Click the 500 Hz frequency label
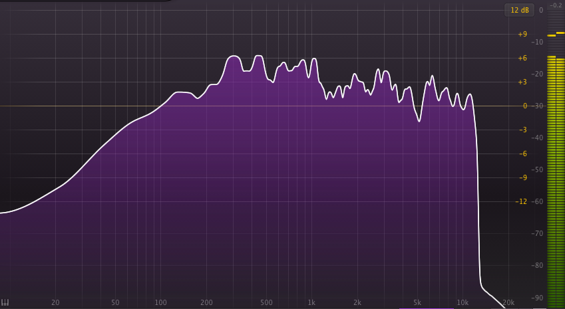565x309 pixels. (266, 302)
